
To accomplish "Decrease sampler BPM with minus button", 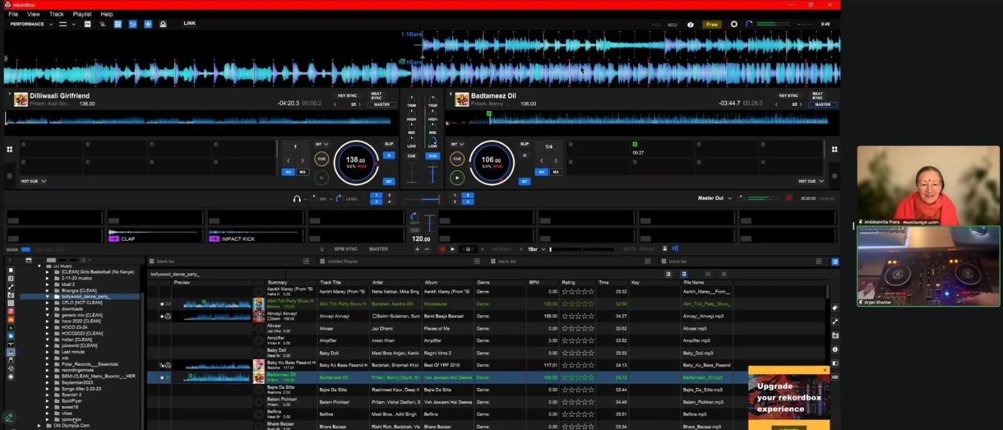I will (x=427, y=249).
